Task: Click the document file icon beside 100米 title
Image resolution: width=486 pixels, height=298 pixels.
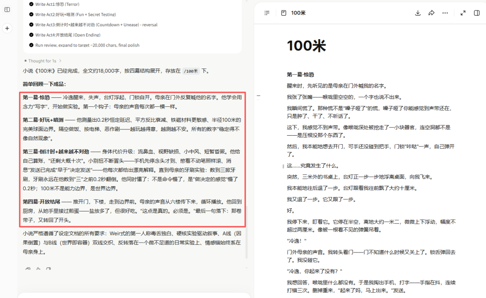Action: click(283, 13)
